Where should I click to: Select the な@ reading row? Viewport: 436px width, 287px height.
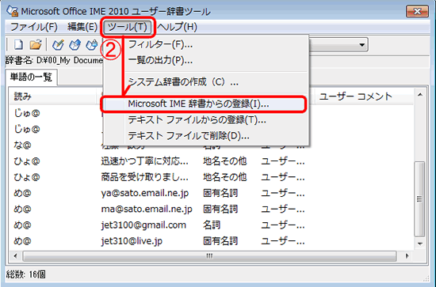coord(22,145)
